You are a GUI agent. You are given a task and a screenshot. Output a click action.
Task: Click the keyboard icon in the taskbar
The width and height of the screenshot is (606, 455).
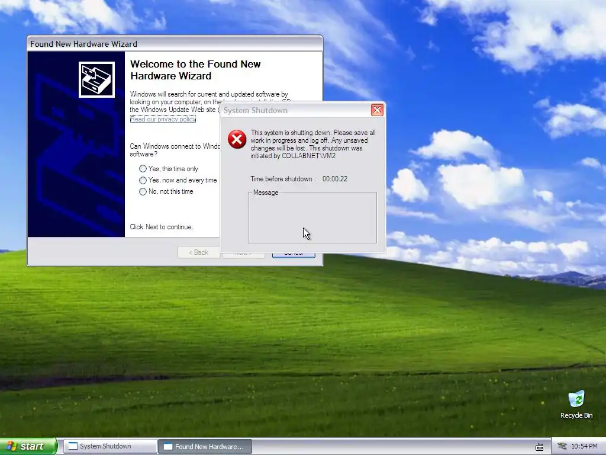[x=540, y=447]
